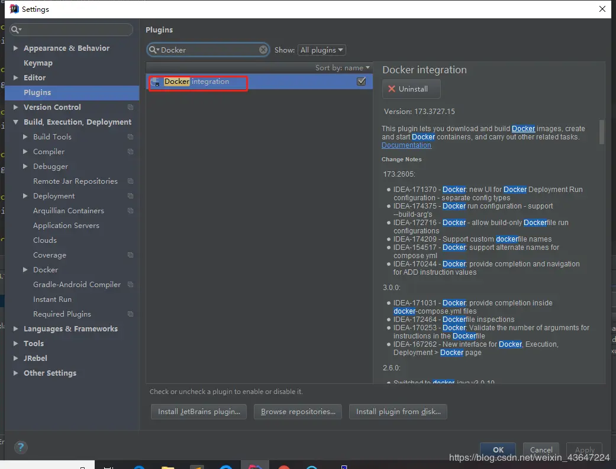Expand the Debugger node

click(25, 166)
